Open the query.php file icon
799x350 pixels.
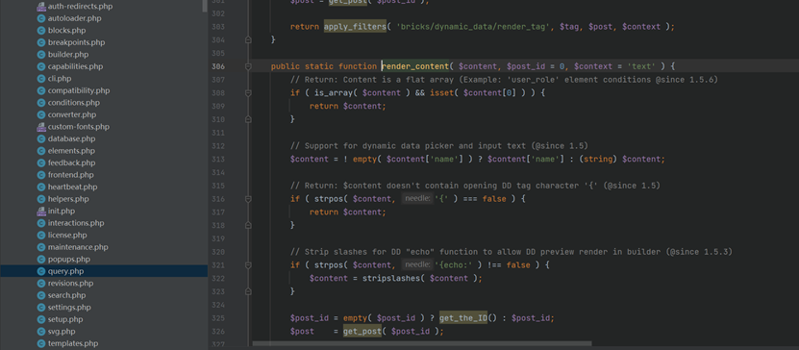(41, 271)
